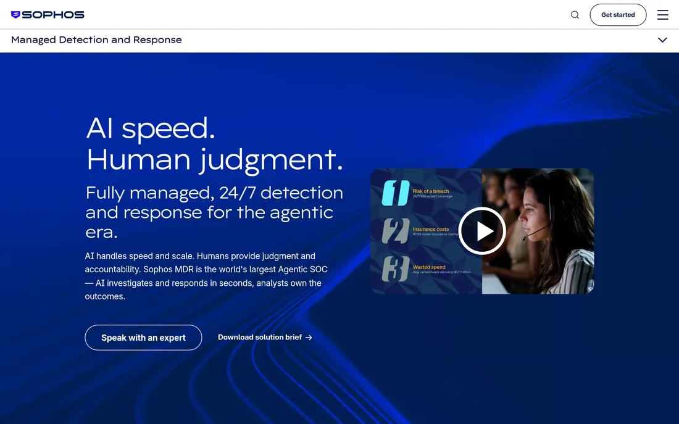Play the video with the play button

[x=482, y=231]
